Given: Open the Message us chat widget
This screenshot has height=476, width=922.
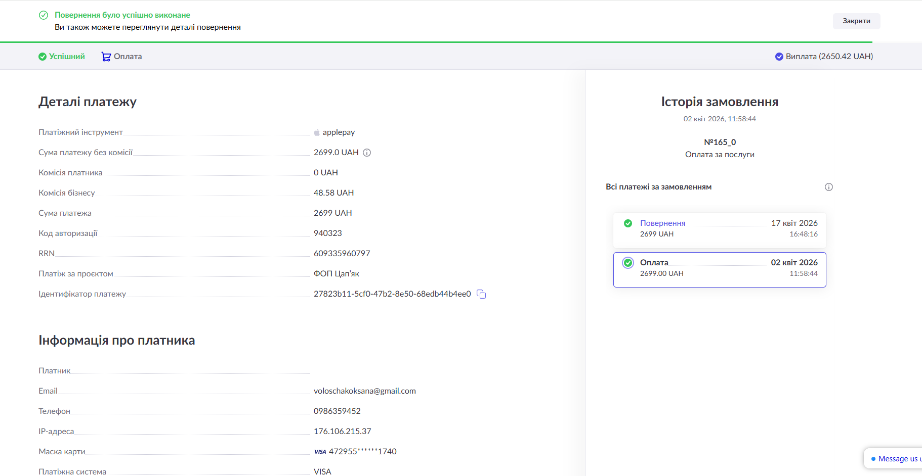Looking at the screenshot, I should point(896,459).
